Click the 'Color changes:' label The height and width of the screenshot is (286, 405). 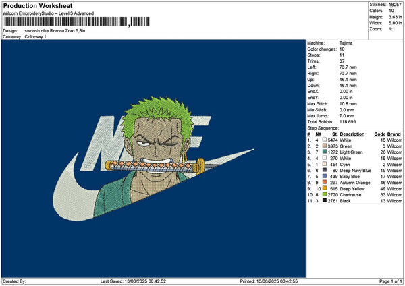coord(322,49)
